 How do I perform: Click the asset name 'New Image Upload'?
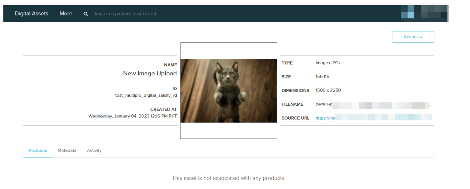[150, 73]
